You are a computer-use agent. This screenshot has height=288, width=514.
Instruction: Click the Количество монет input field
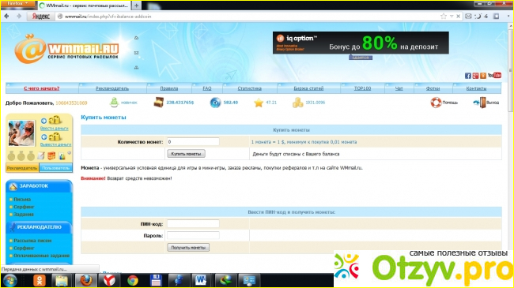[x=193, y=142]
